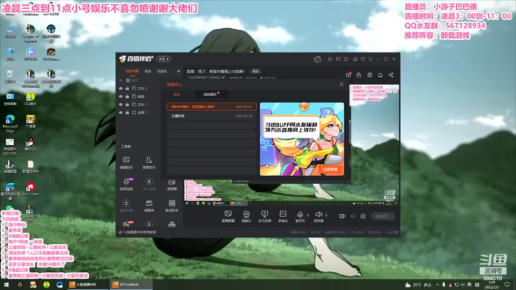Select the 全屏 1 layer name
The width and height of the screenshot is (516, 290).
coord(142,112)
